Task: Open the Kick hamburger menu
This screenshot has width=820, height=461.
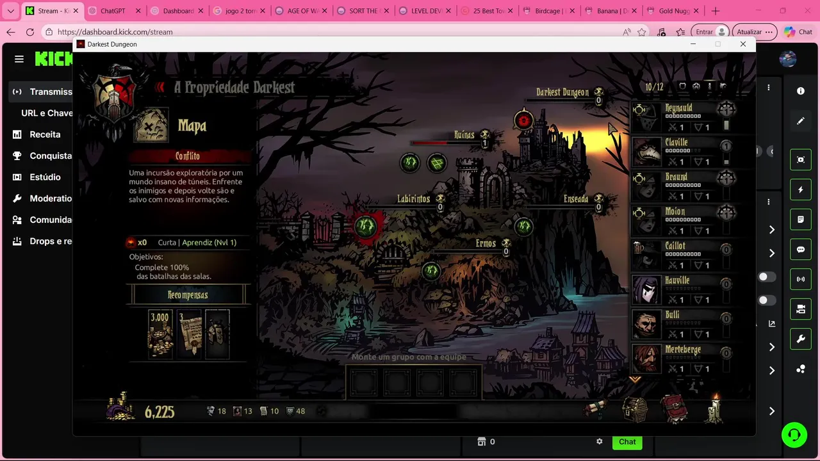Action: pyautogui.click(x=19, y=59)
